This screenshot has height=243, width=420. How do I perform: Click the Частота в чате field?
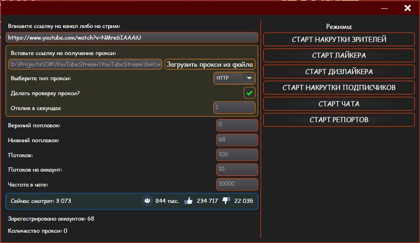pyautogui.click(x=237, y=184)
